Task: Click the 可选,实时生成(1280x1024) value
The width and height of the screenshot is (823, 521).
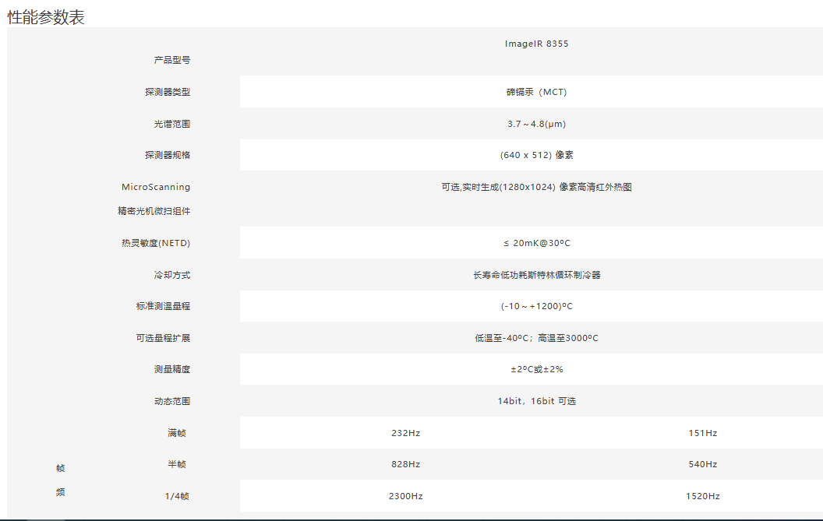Action: point(536,187)
